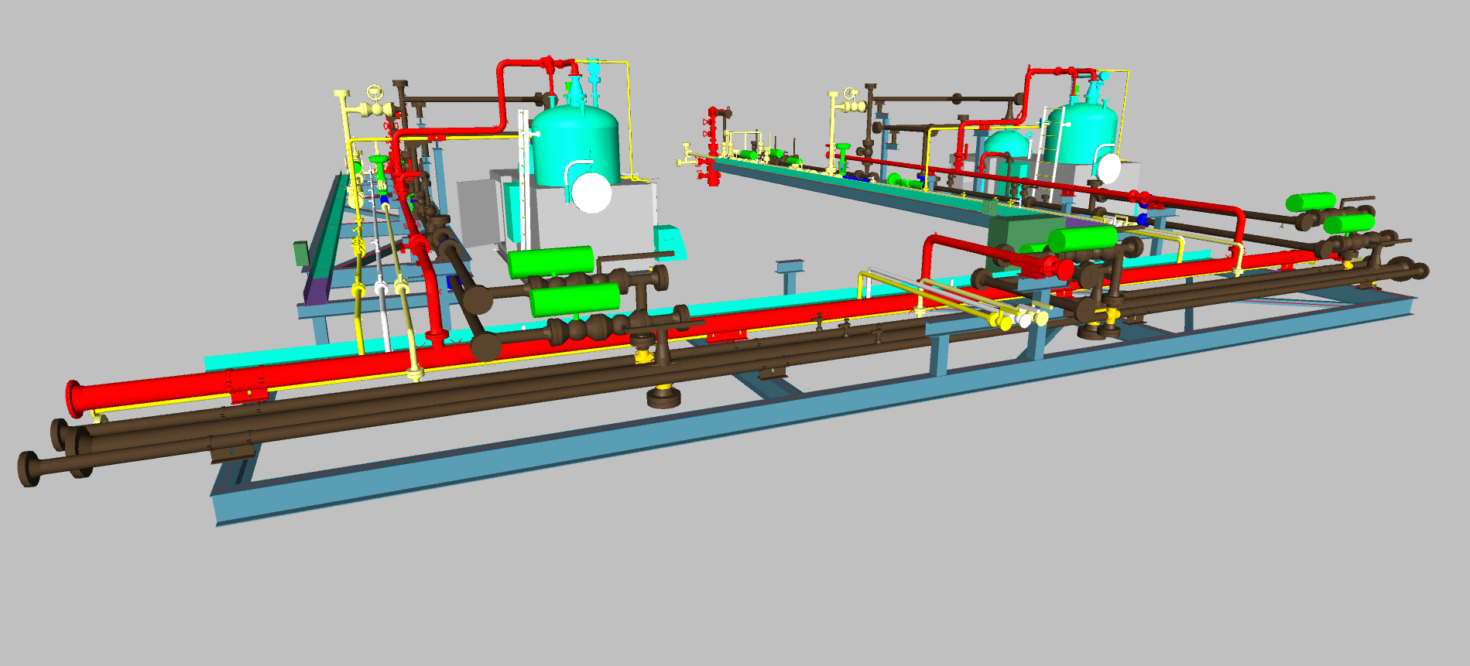Image resolution: width=1470 pixels, height=666 pixels.
Task: Select the upper green cylinder near left vessel
Action: click(x=550, y=262)
